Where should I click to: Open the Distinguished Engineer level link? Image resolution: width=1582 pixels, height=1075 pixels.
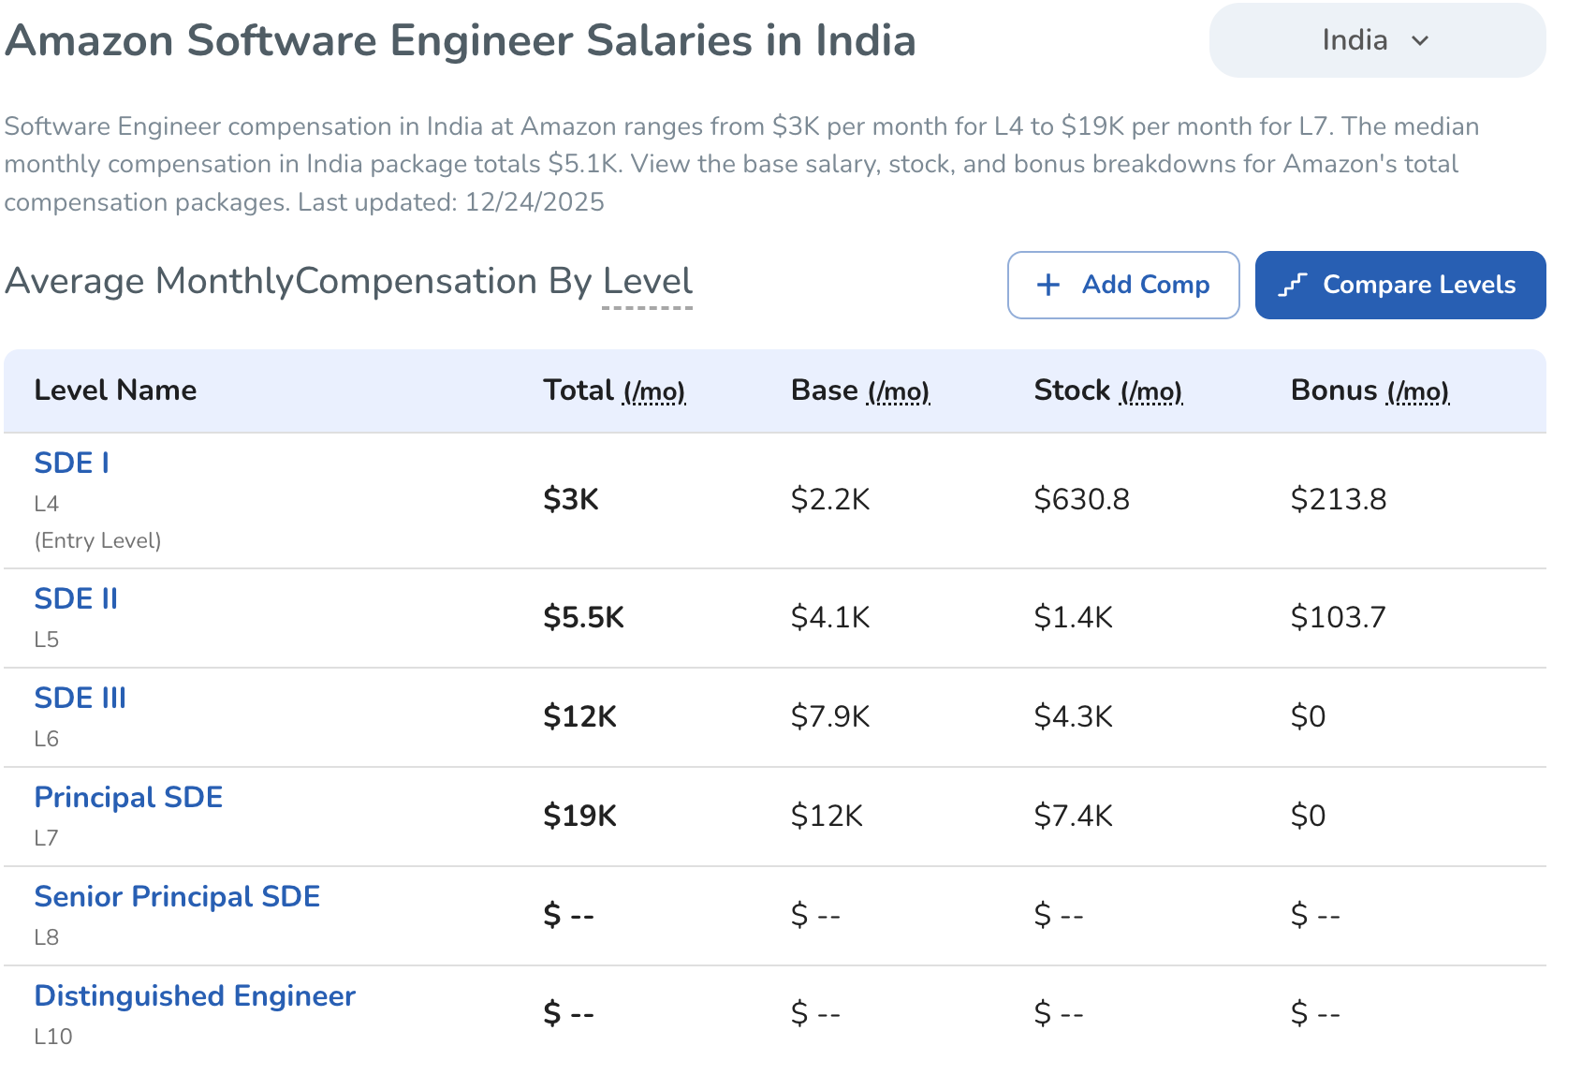tap(195, 995)
